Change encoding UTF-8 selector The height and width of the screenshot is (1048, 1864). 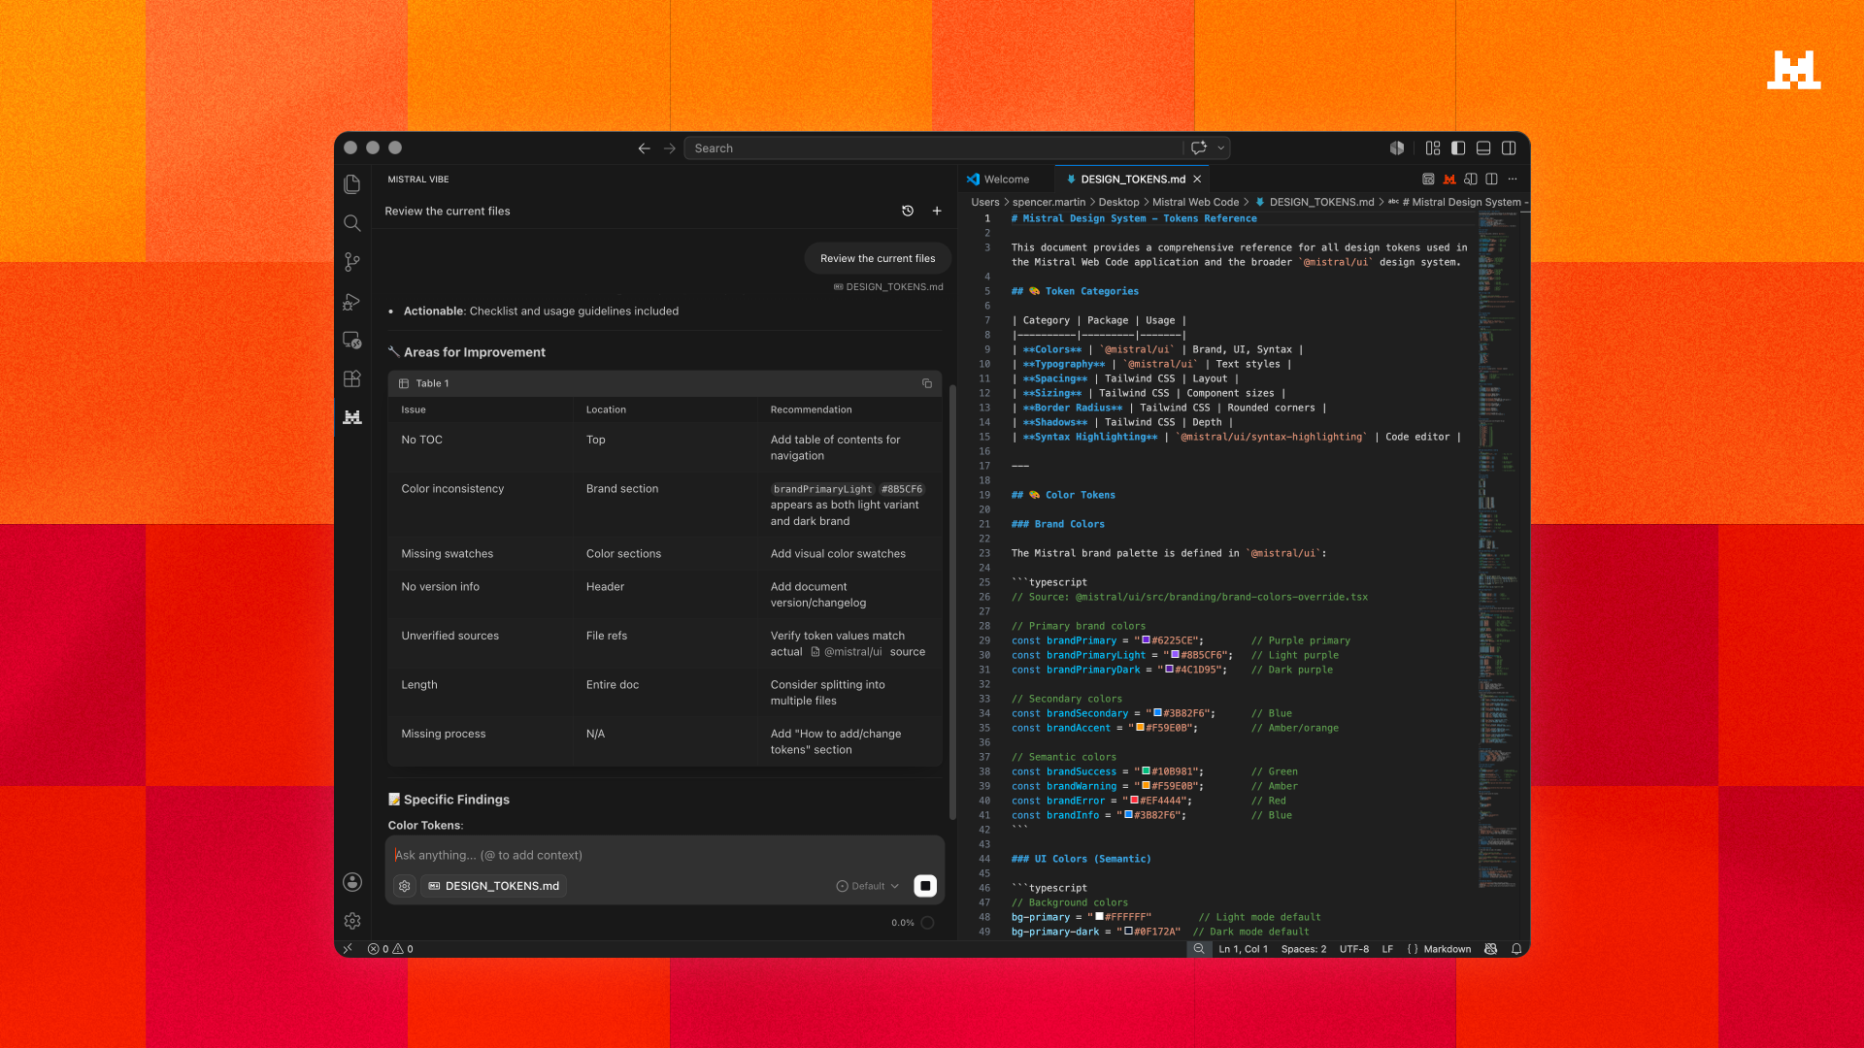(1354, 949)
